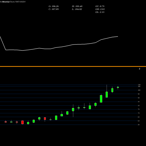This screenshot has height=146, width=146.
Task: Click the 58 price axis label
Action: click(139, 125)
